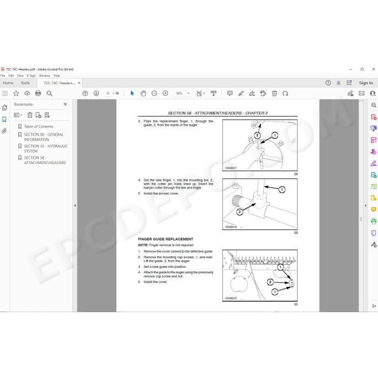
Task: Open SECTION 58 - ATTACHMENT/HEADERS bookmark
Action: click(45, 160)
